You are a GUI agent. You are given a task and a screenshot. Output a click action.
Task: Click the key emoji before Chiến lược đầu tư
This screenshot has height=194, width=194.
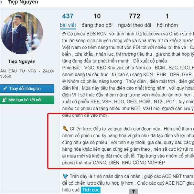65,129
